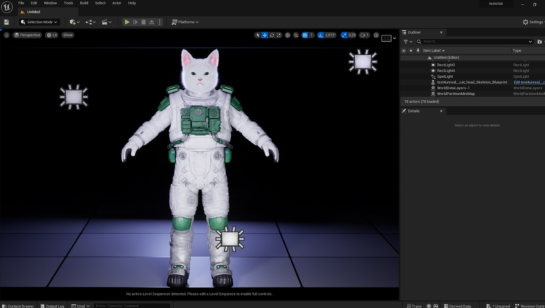Click the Eject button in play toolbar
Image resolution: width=545 pixels, height=308 pixels.
pos(151,22)
